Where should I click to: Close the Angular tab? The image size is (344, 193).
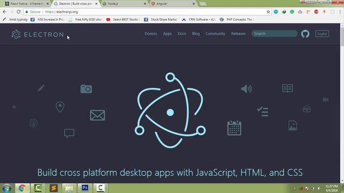(193, 4)
